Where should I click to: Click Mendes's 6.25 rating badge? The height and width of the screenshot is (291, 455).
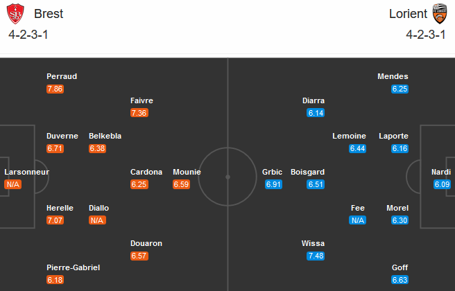coord(400,89)
